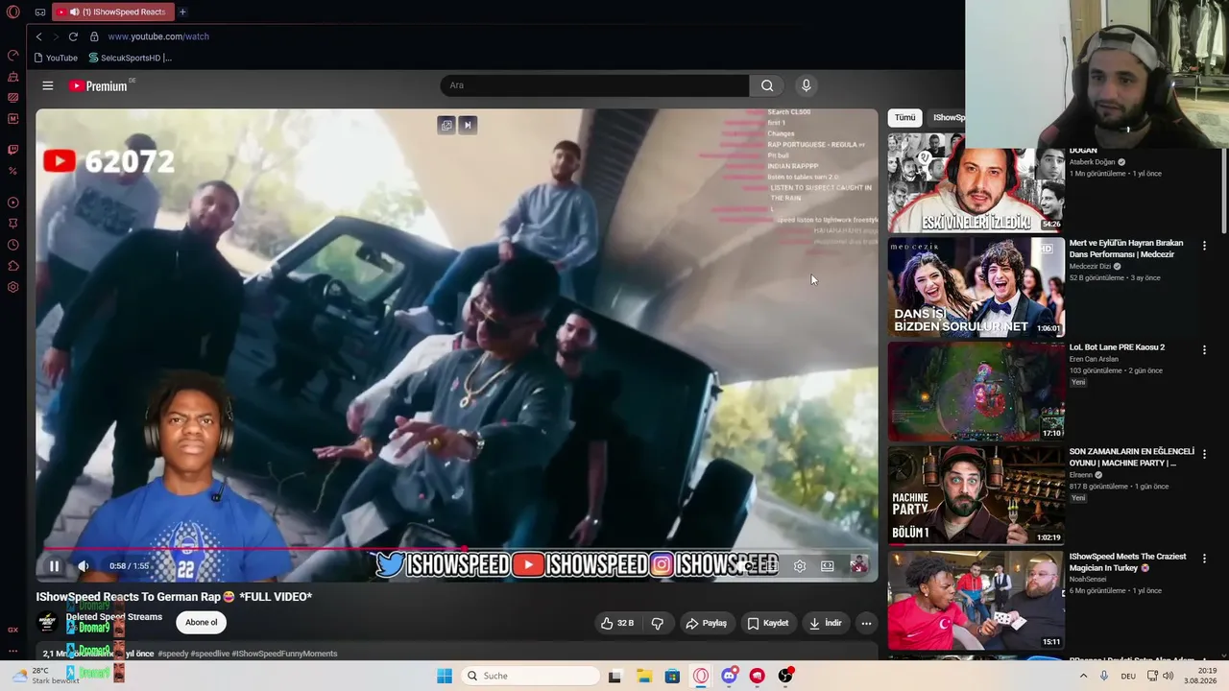Open video settings gear
The image size is (1229, 691).
800,566
